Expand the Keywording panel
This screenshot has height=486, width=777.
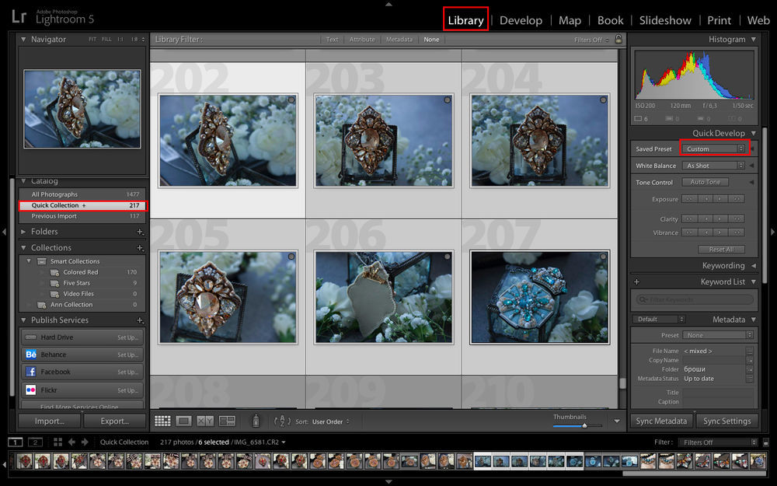754,266
